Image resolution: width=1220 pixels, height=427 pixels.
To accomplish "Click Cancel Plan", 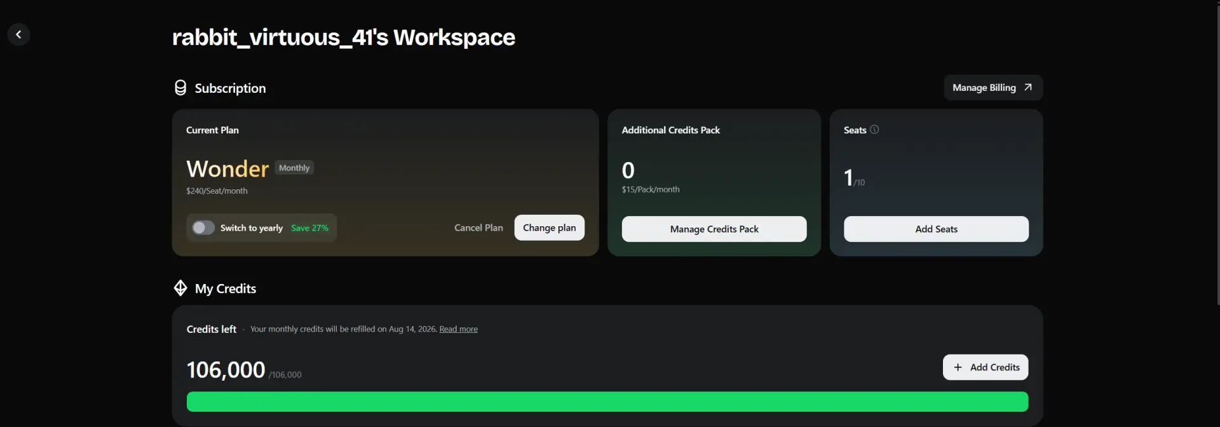I will [x=478, y=227].
